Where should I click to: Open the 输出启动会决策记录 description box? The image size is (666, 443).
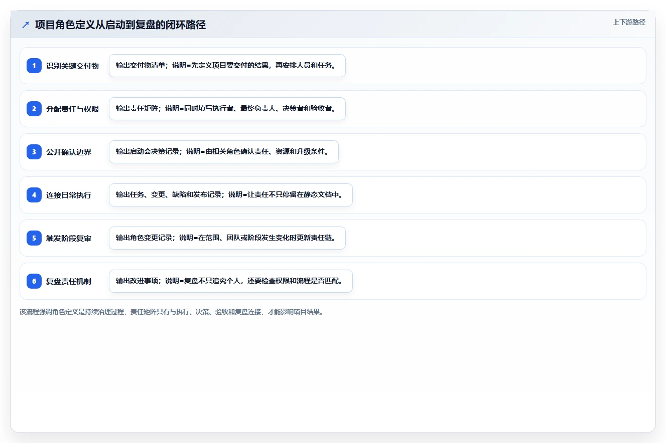tap(224, 152)
